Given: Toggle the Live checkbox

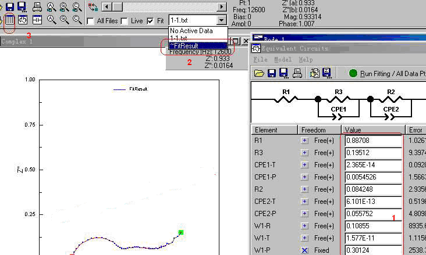Looking at the screenshot, I should point(125,21).
